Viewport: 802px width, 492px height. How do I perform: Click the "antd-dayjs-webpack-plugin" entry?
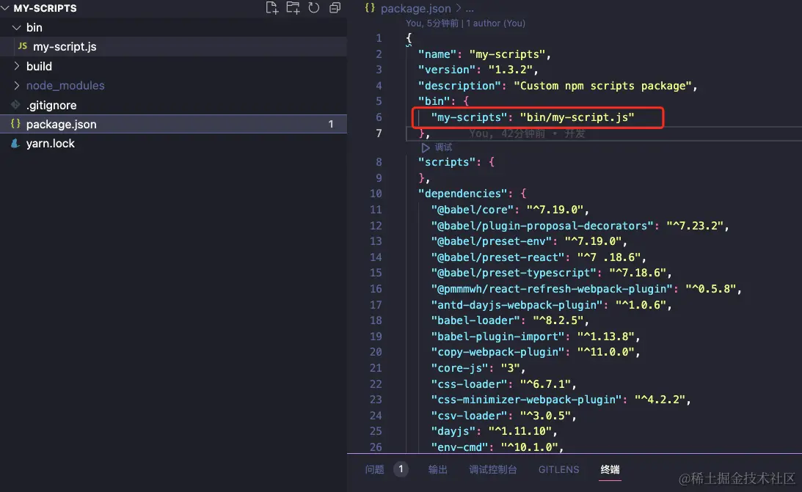point(517,305)
